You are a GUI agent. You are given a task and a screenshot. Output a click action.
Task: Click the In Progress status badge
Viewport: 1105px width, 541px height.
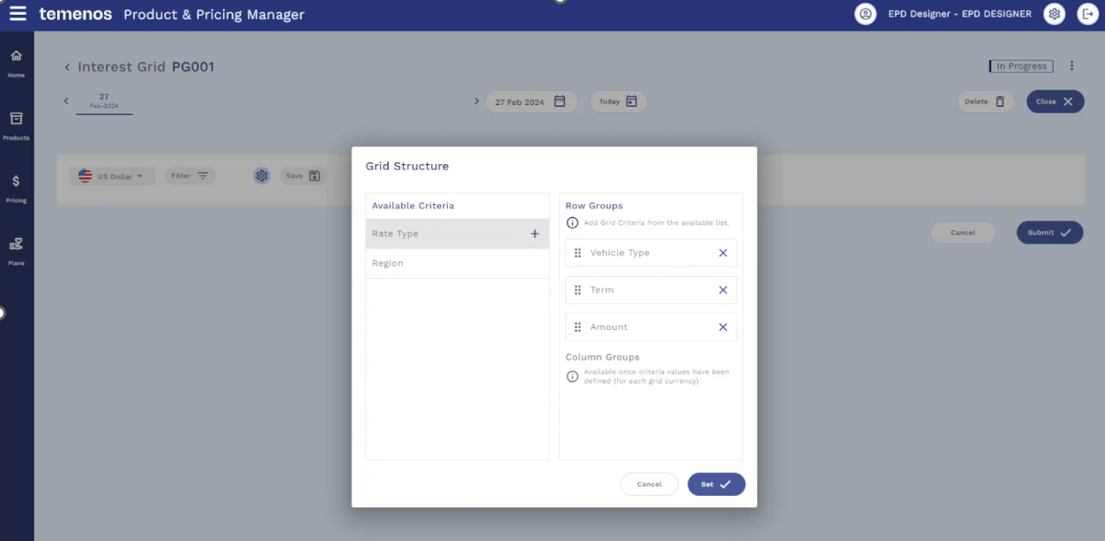pyautogui.click(x=1021, y=66)
